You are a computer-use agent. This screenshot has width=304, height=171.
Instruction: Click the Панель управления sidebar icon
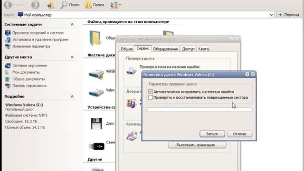pyautogui.click(x=8, y=85)
